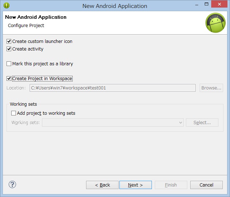
Task: Click the Select... working sets button
Action: [202, 123]
